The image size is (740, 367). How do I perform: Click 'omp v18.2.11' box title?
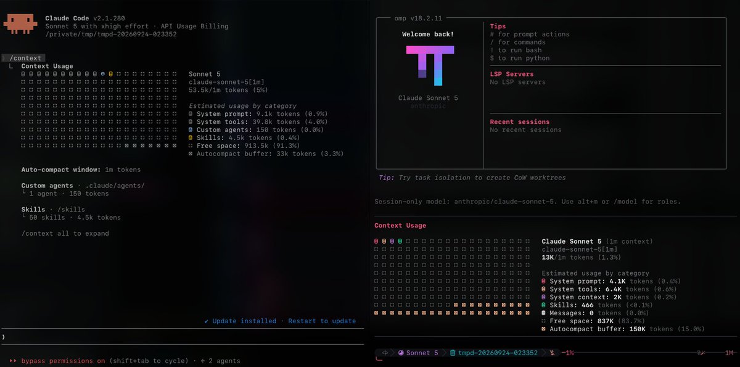(x=419, y=19)
